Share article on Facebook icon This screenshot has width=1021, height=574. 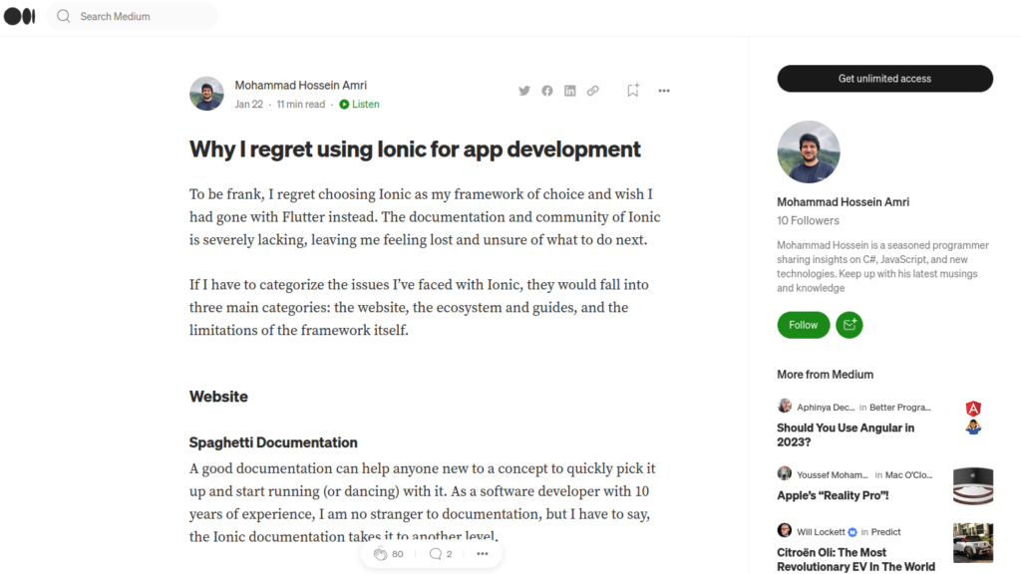(x=547, y=91)
